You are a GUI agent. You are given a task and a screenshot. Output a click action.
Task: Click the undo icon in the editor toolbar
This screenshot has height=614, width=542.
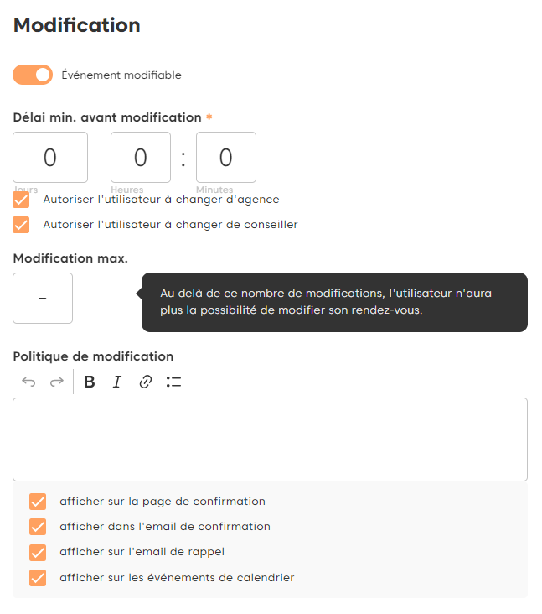pos(29,382)
